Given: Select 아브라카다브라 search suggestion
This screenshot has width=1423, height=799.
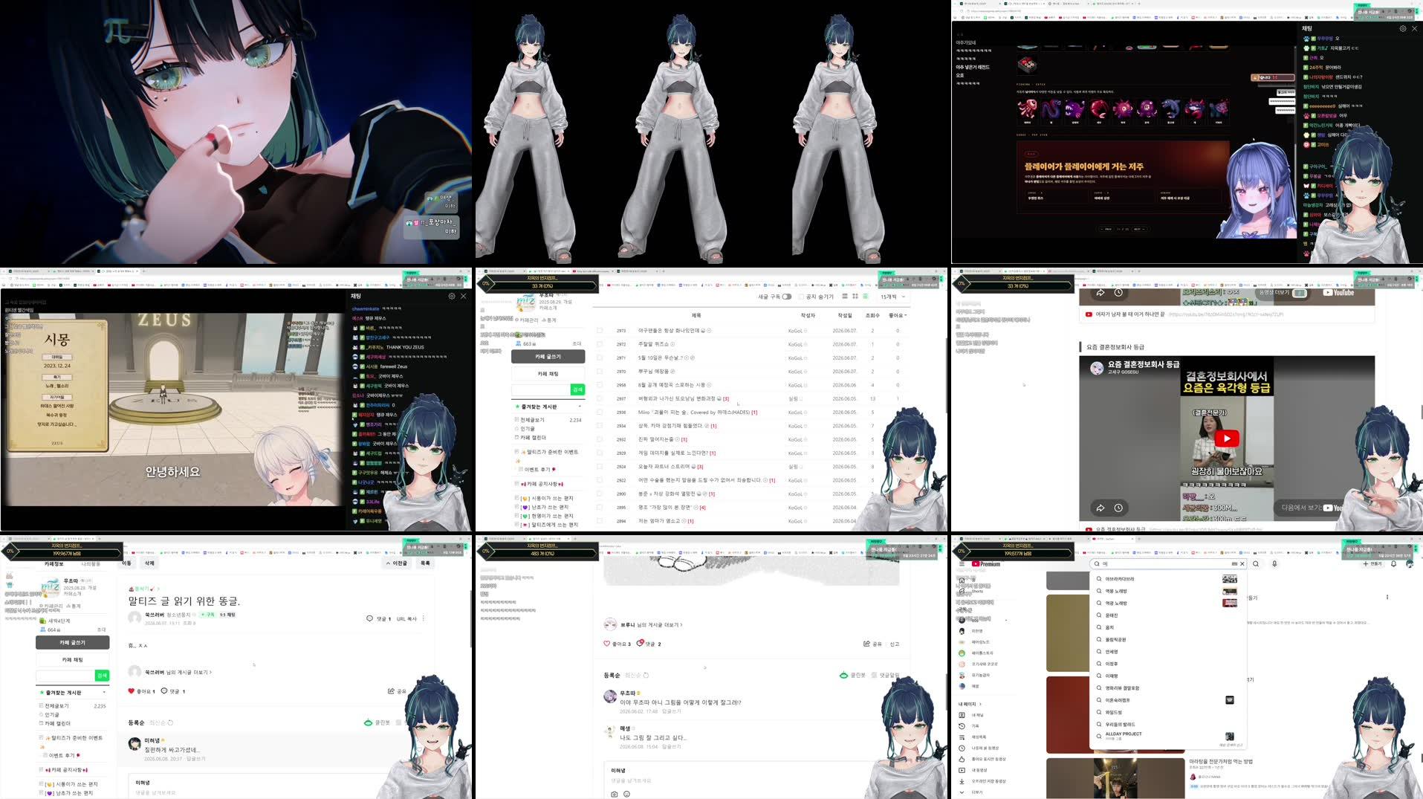Looking at the screenshot, I should (1167, 579).
